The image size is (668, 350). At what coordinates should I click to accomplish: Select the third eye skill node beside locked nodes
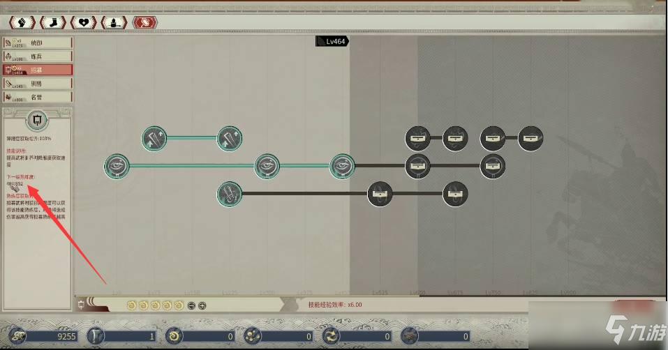coord(342,166)
